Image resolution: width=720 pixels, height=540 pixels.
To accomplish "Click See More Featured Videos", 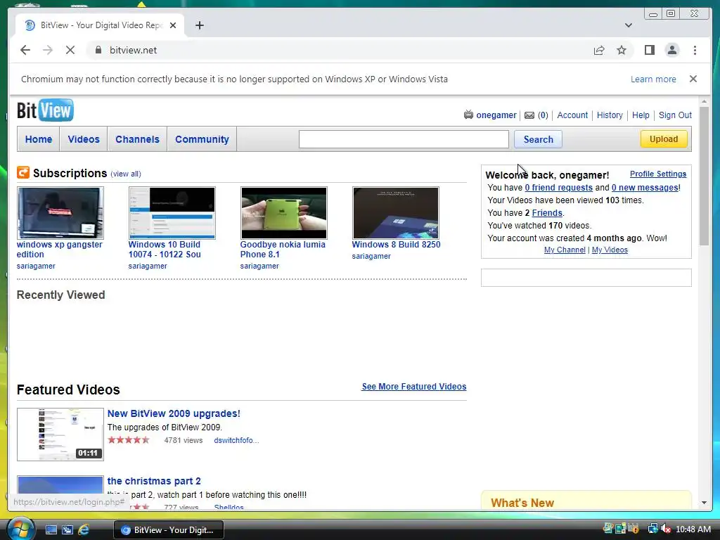I will pos(413,387).
